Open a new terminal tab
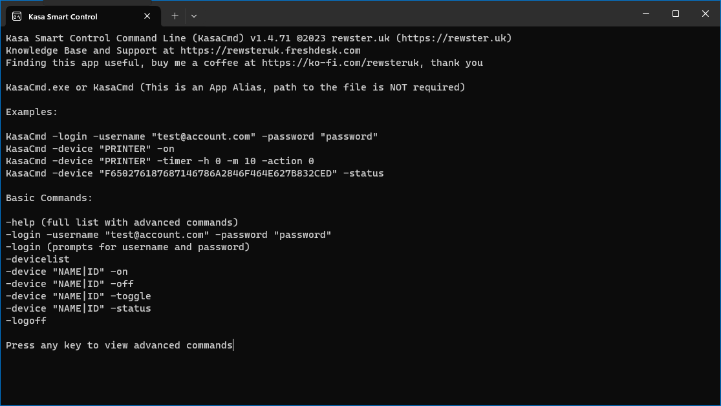This screenshot has width=721, height=406. [x=175, y=16]
